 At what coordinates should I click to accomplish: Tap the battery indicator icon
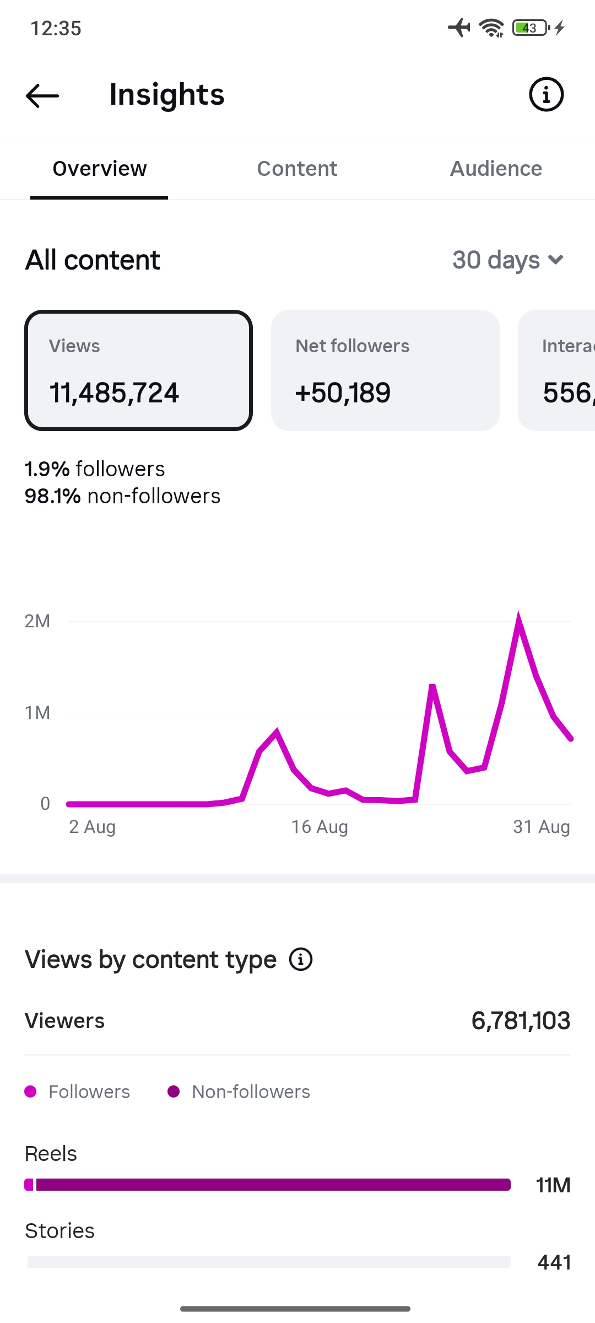[531, 28]
